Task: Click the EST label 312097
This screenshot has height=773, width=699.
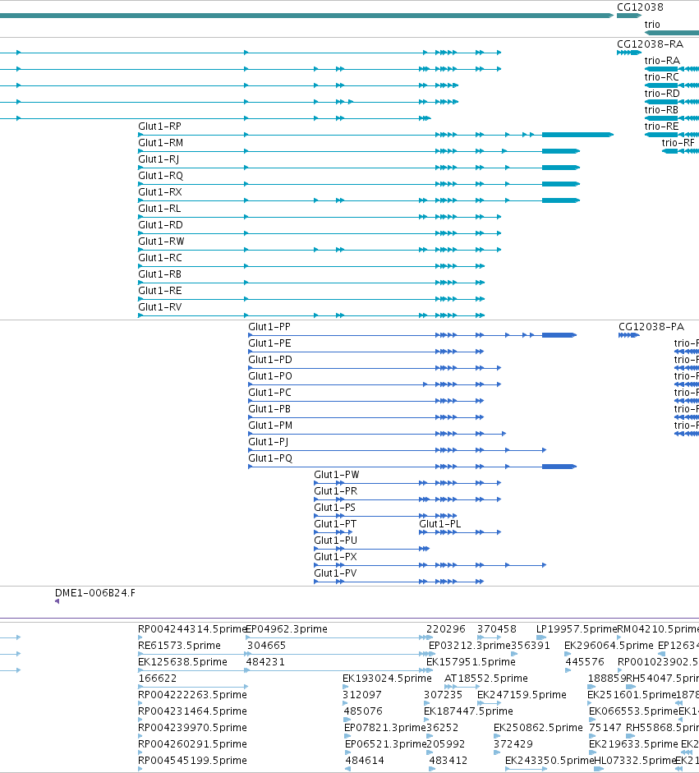Action: coord(362,695)
